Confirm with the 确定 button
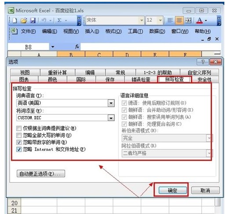The width and height of the screenshot is (238, 214). (x=172, y=190)
